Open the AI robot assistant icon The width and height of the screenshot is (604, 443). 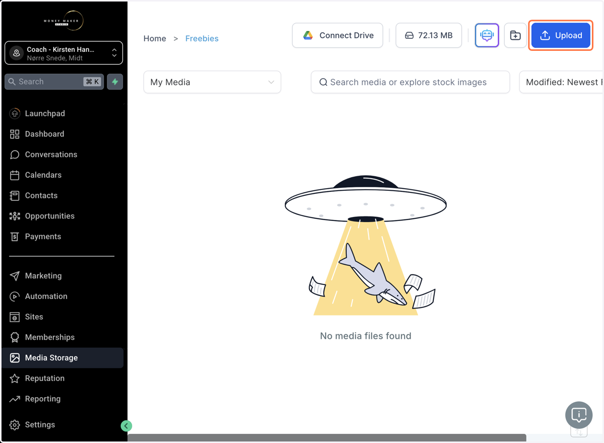(x=487, y=35)
